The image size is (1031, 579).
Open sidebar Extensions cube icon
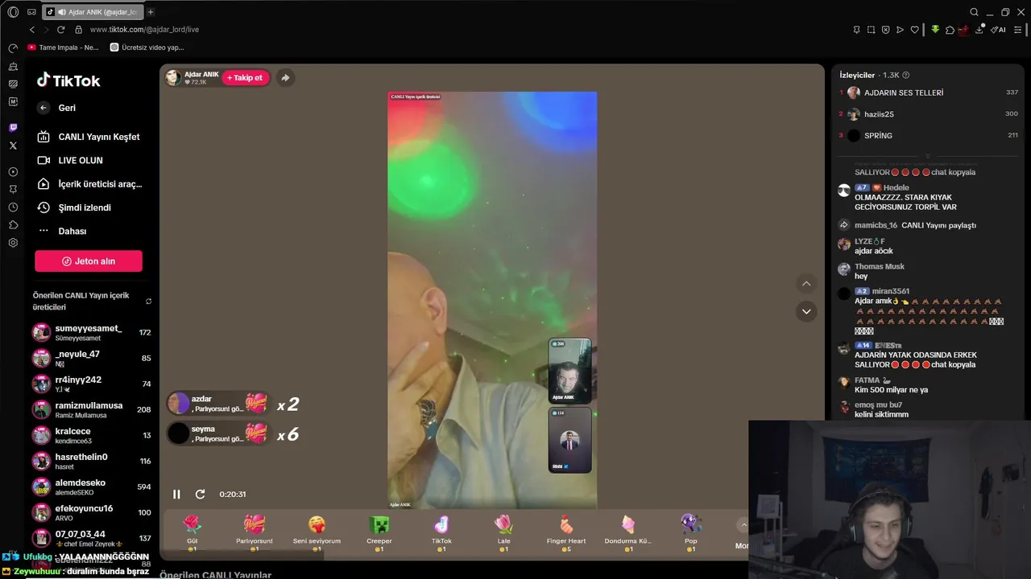tap(13, 225)
